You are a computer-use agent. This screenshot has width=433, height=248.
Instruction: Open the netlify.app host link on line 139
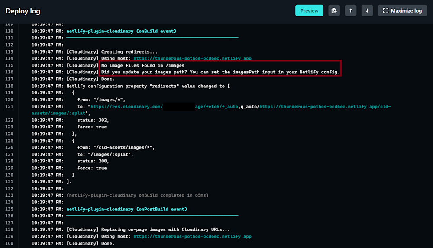192,236
